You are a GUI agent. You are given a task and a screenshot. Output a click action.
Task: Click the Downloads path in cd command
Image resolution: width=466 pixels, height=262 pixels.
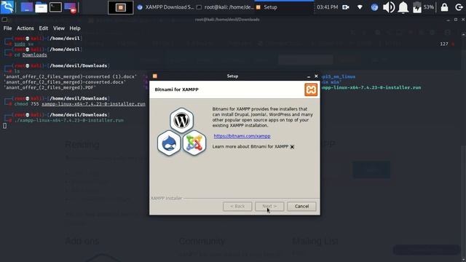point(34,55)
